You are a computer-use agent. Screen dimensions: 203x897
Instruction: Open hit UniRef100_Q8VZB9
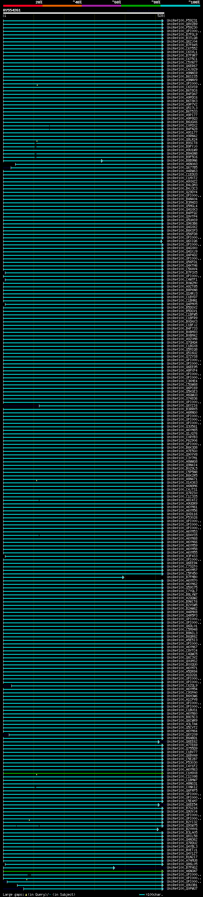click(182, 24)
